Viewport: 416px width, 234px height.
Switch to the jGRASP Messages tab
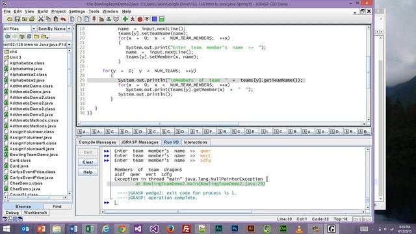click(x=140, y=142)
